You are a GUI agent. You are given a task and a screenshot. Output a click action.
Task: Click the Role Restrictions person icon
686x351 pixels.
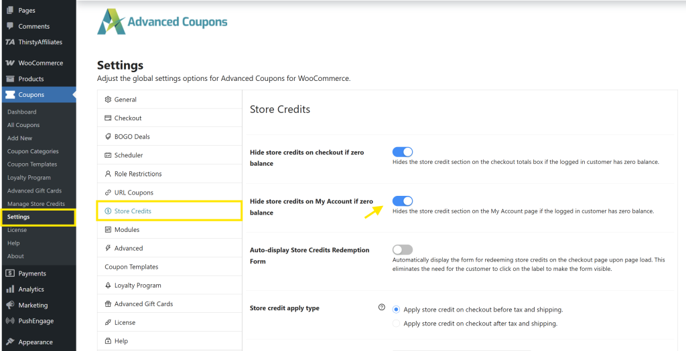pos(108,174)
